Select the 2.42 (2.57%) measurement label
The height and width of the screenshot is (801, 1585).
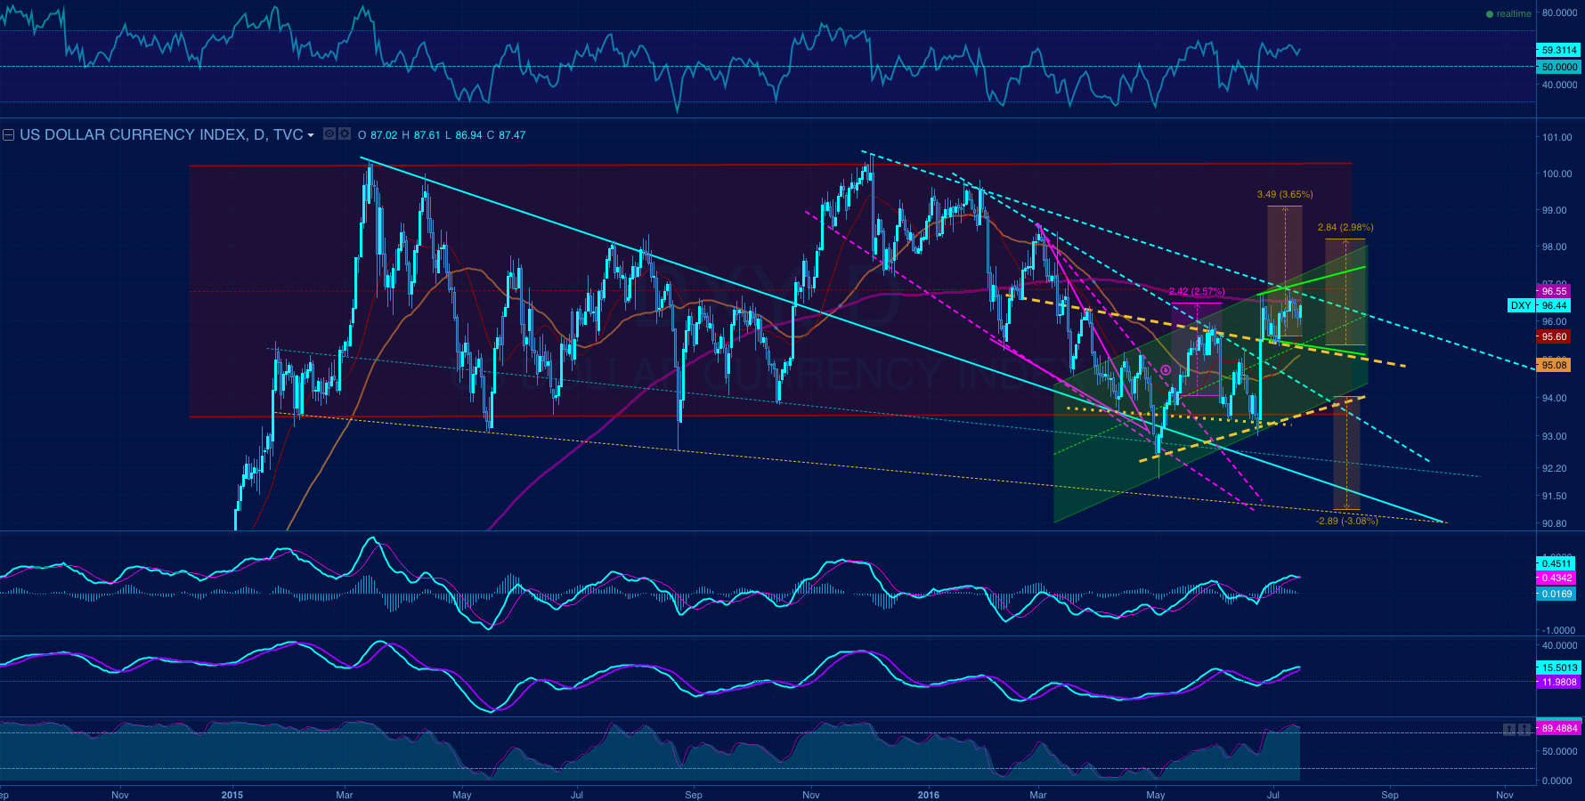tap(1197, 292)
